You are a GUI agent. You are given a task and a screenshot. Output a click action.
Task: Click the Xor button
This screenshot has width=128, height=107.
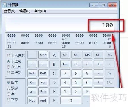point(43,82)
